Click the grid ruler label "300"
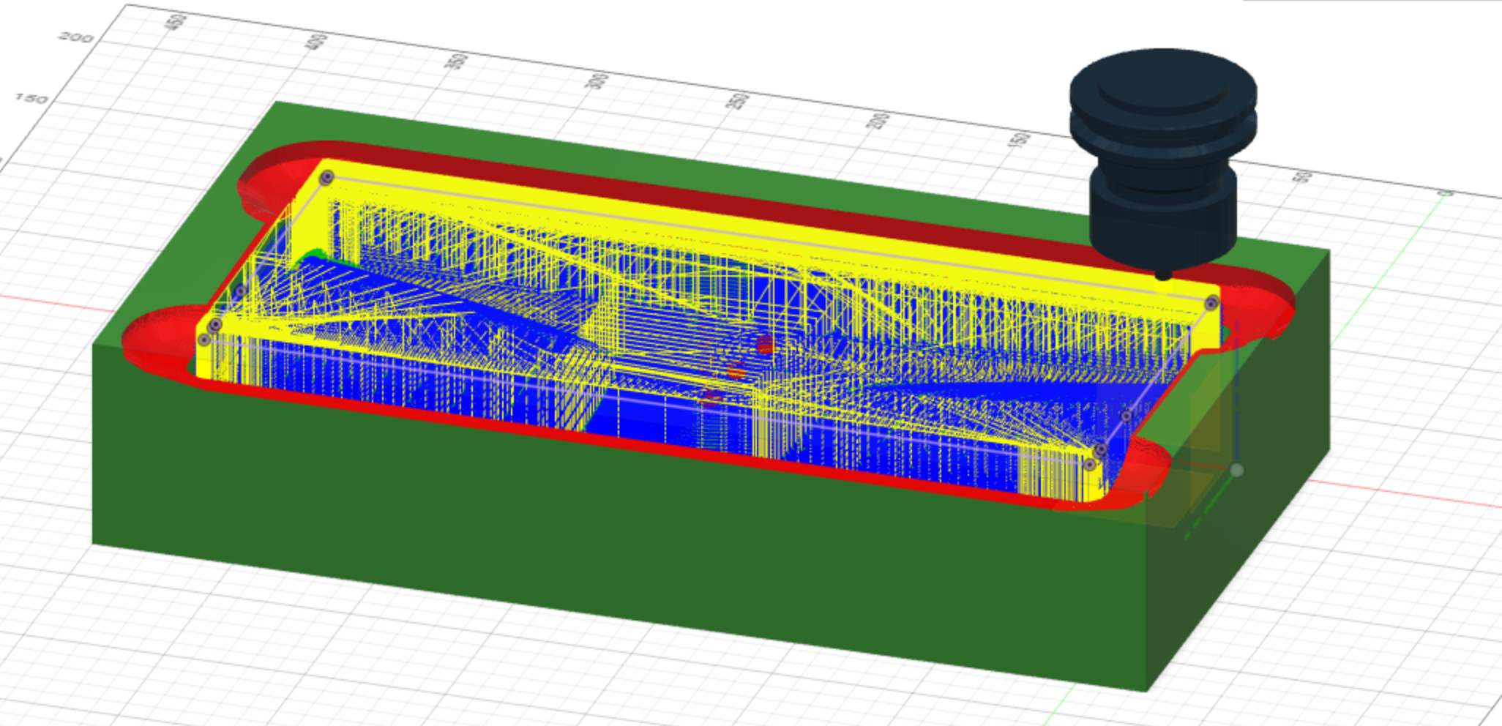Screen dimensions: 1502x726 [597, 81]
